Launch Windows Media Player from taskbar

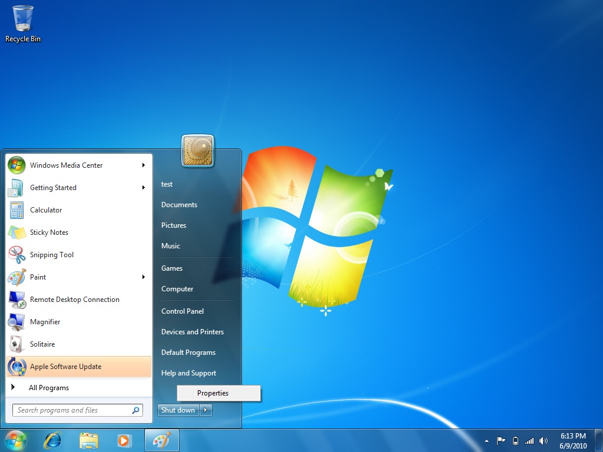click(124, 440)
